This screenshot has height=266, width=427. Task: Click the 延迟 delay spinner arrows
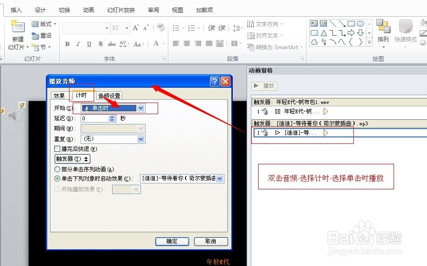coord(112,118)
